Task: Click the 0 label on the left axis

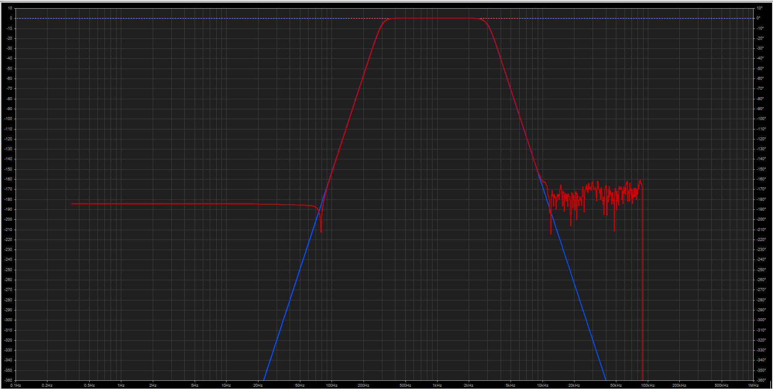Action: tap(11, 18)
